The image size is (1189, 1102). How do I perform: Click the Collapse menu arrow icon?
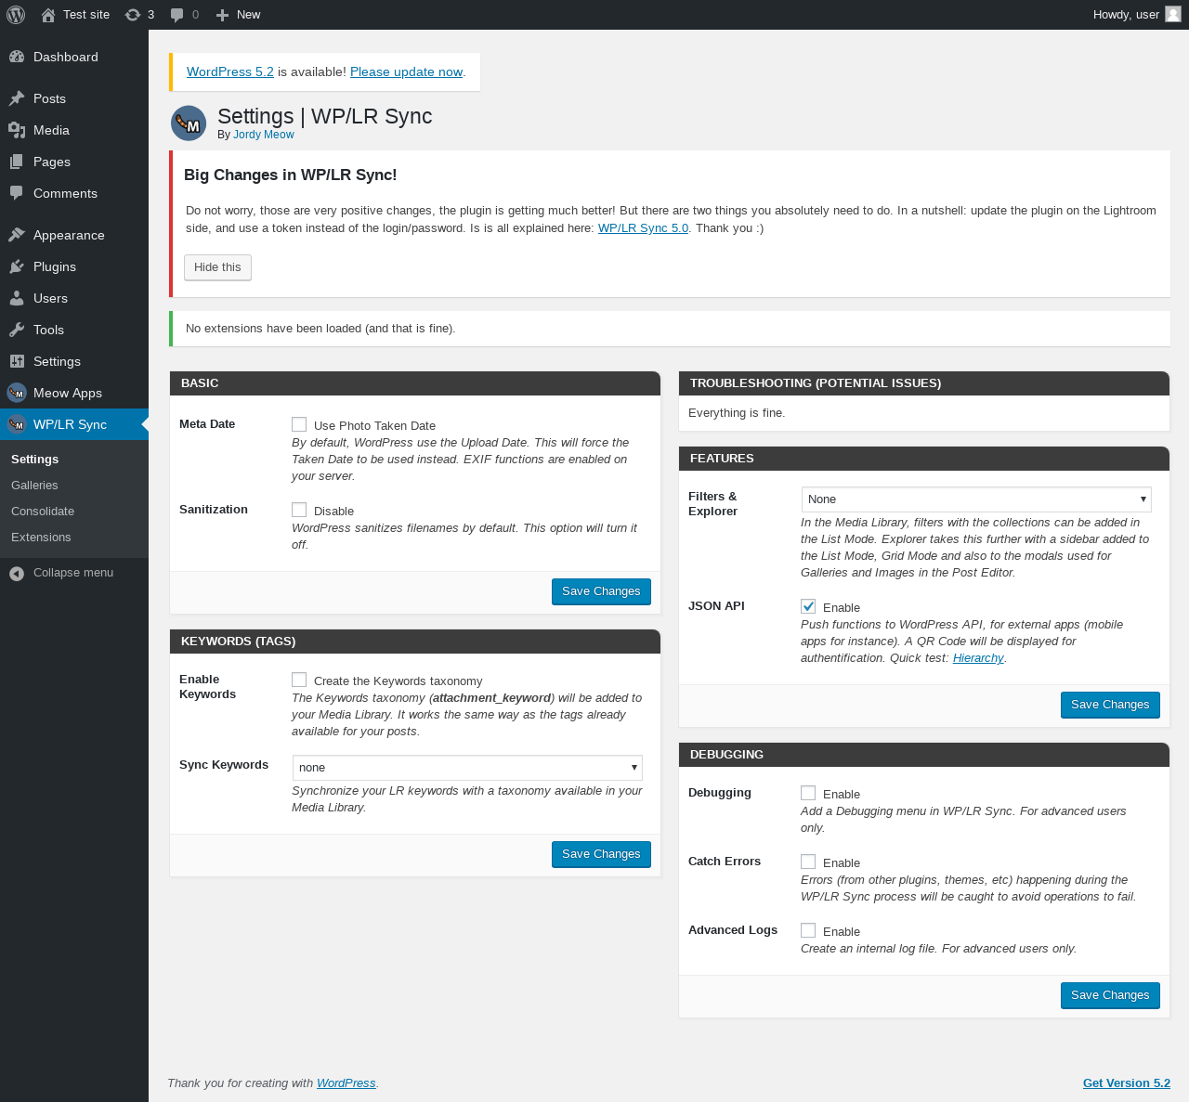[x=17, y=574]
